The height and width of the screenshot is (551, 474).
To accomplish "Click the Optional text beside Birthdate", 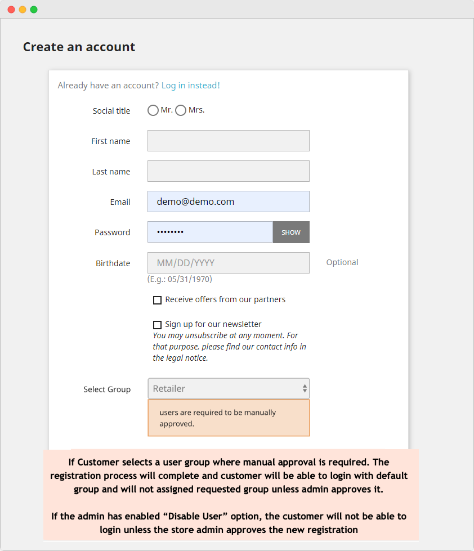I will pos(342,262).
